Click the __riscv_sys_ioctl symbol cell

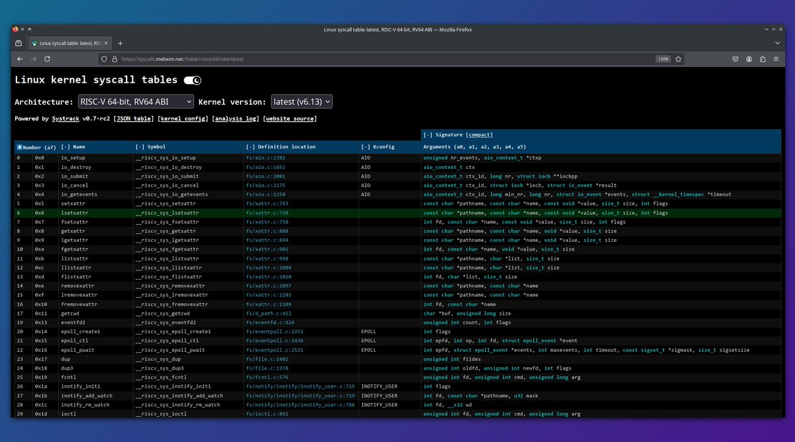[x=187, y=414]
